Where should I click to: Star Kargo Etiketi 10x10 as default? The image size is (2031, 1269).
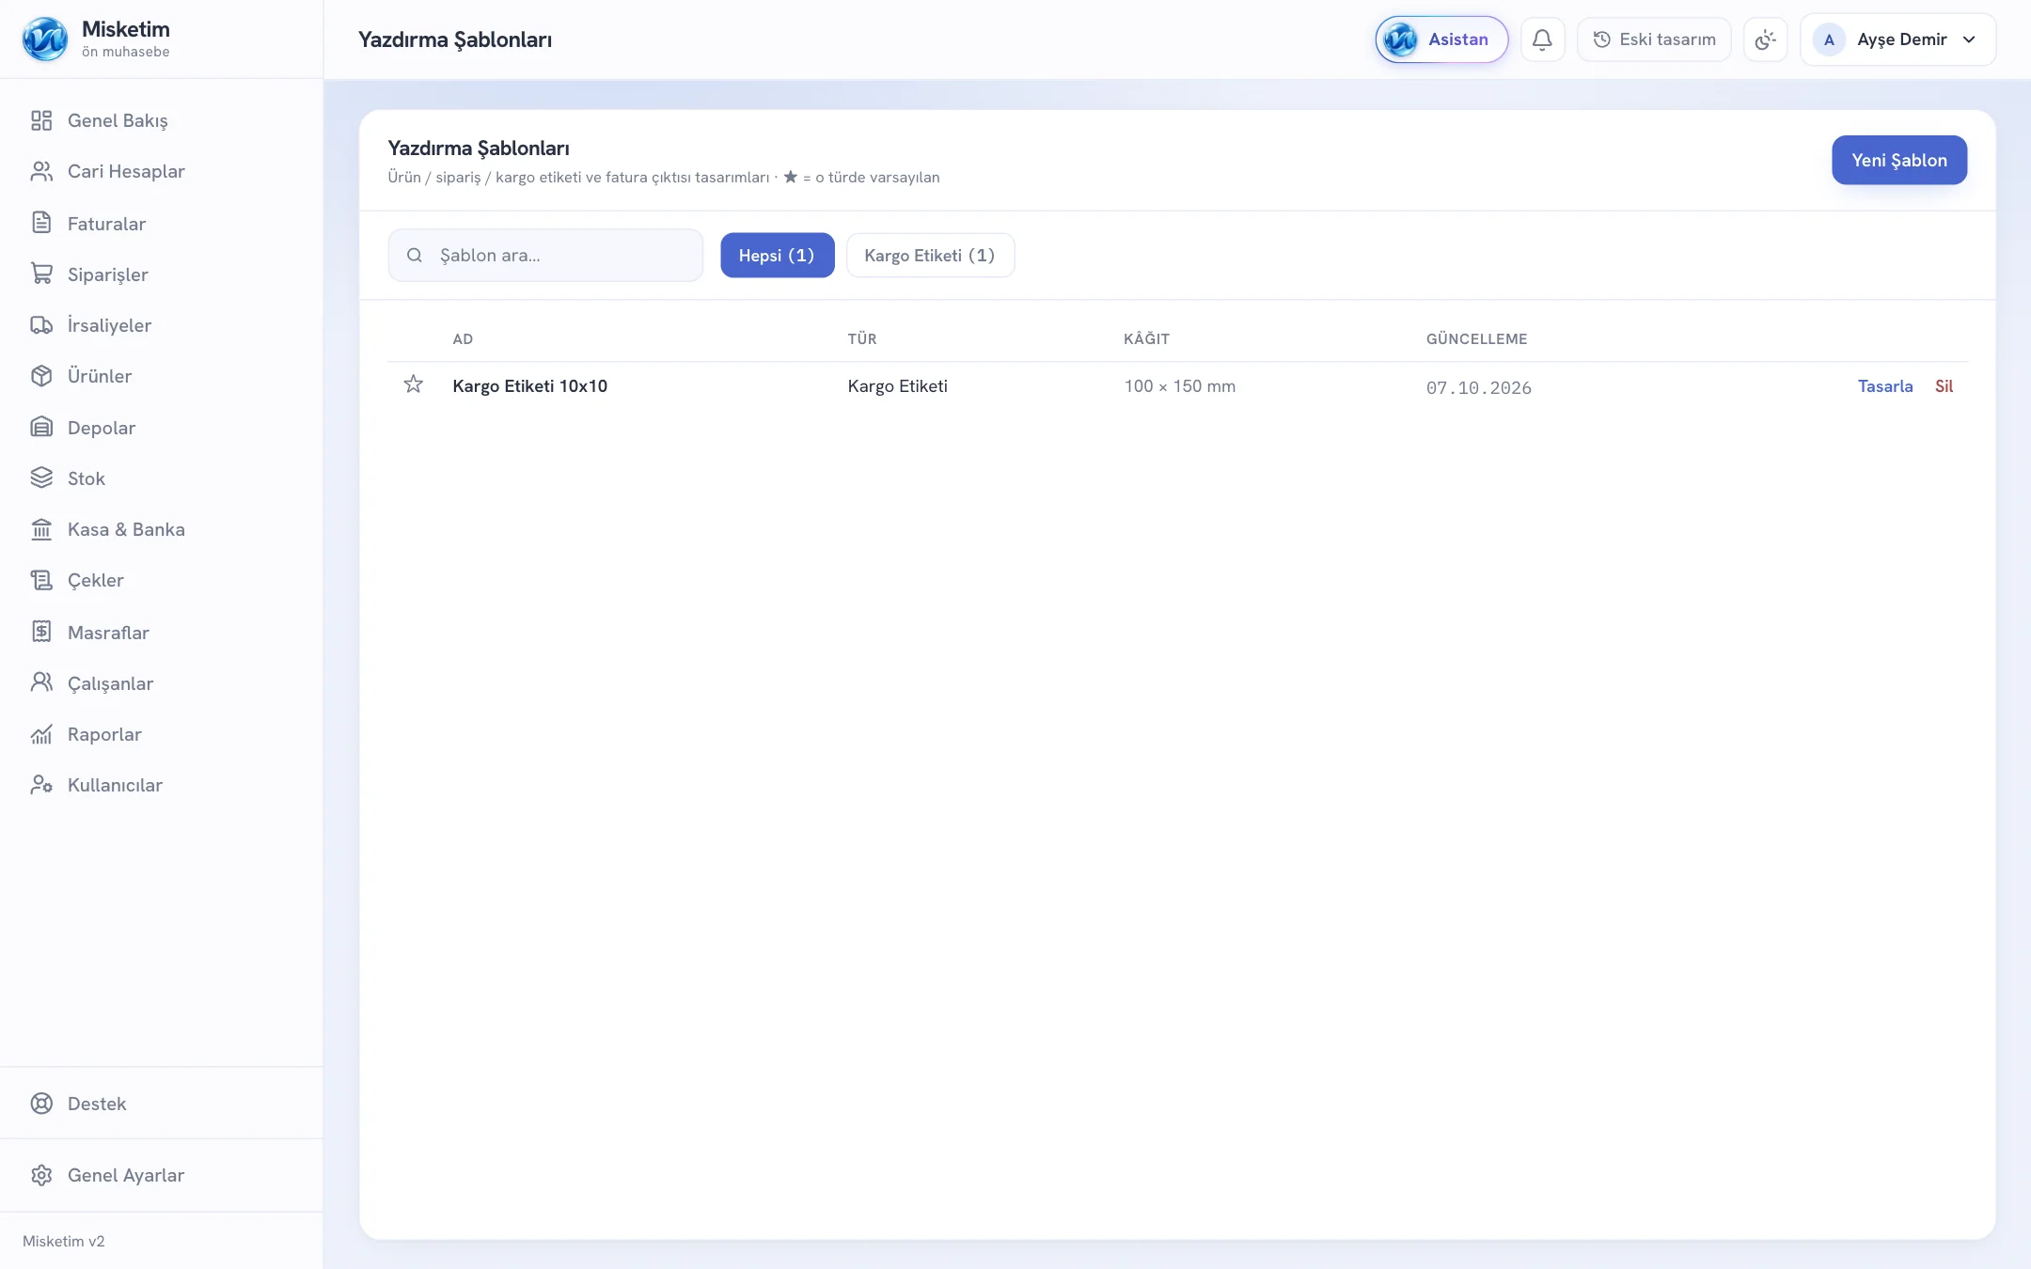tap(413, 384)
